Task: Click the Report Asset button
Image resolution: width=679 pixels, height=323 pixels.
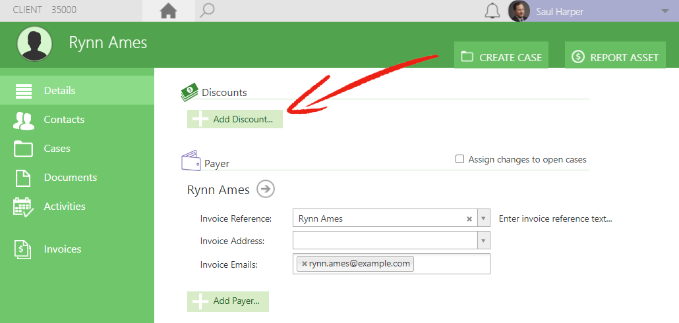Action: point(615,55)
